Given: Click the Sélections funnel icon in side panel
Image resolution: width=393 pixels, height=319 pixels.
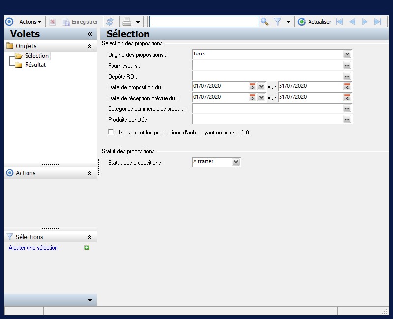Looking at the screenshot, I should [x=9, y=237].
